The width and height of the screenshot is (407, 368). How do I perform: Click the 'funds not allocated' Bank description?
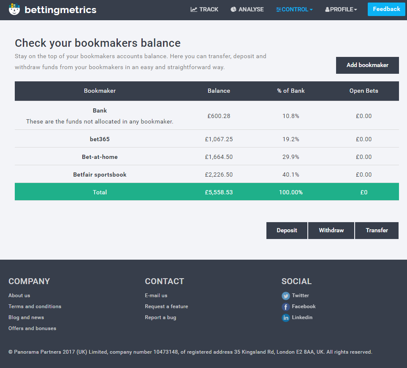point(100,121)
